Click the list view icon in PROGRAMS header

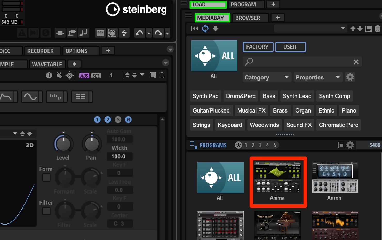click(341, 145)
